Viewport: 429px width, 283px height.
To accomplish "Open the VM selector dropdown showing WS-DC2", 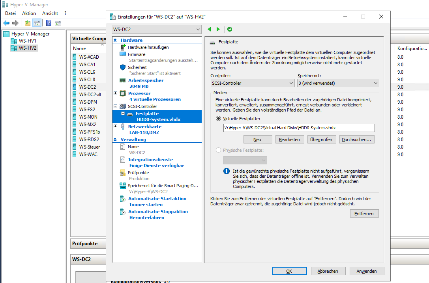I will click(157, 30).
